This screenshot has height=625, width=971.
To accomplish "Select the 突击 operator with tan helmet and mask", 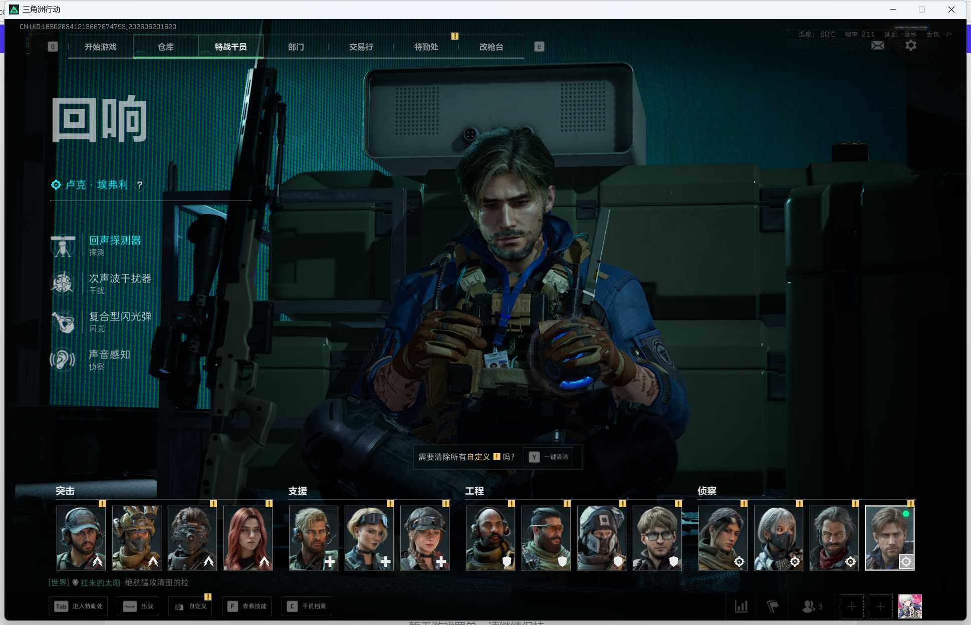I will pyautogui.click(x=137, y=538).
